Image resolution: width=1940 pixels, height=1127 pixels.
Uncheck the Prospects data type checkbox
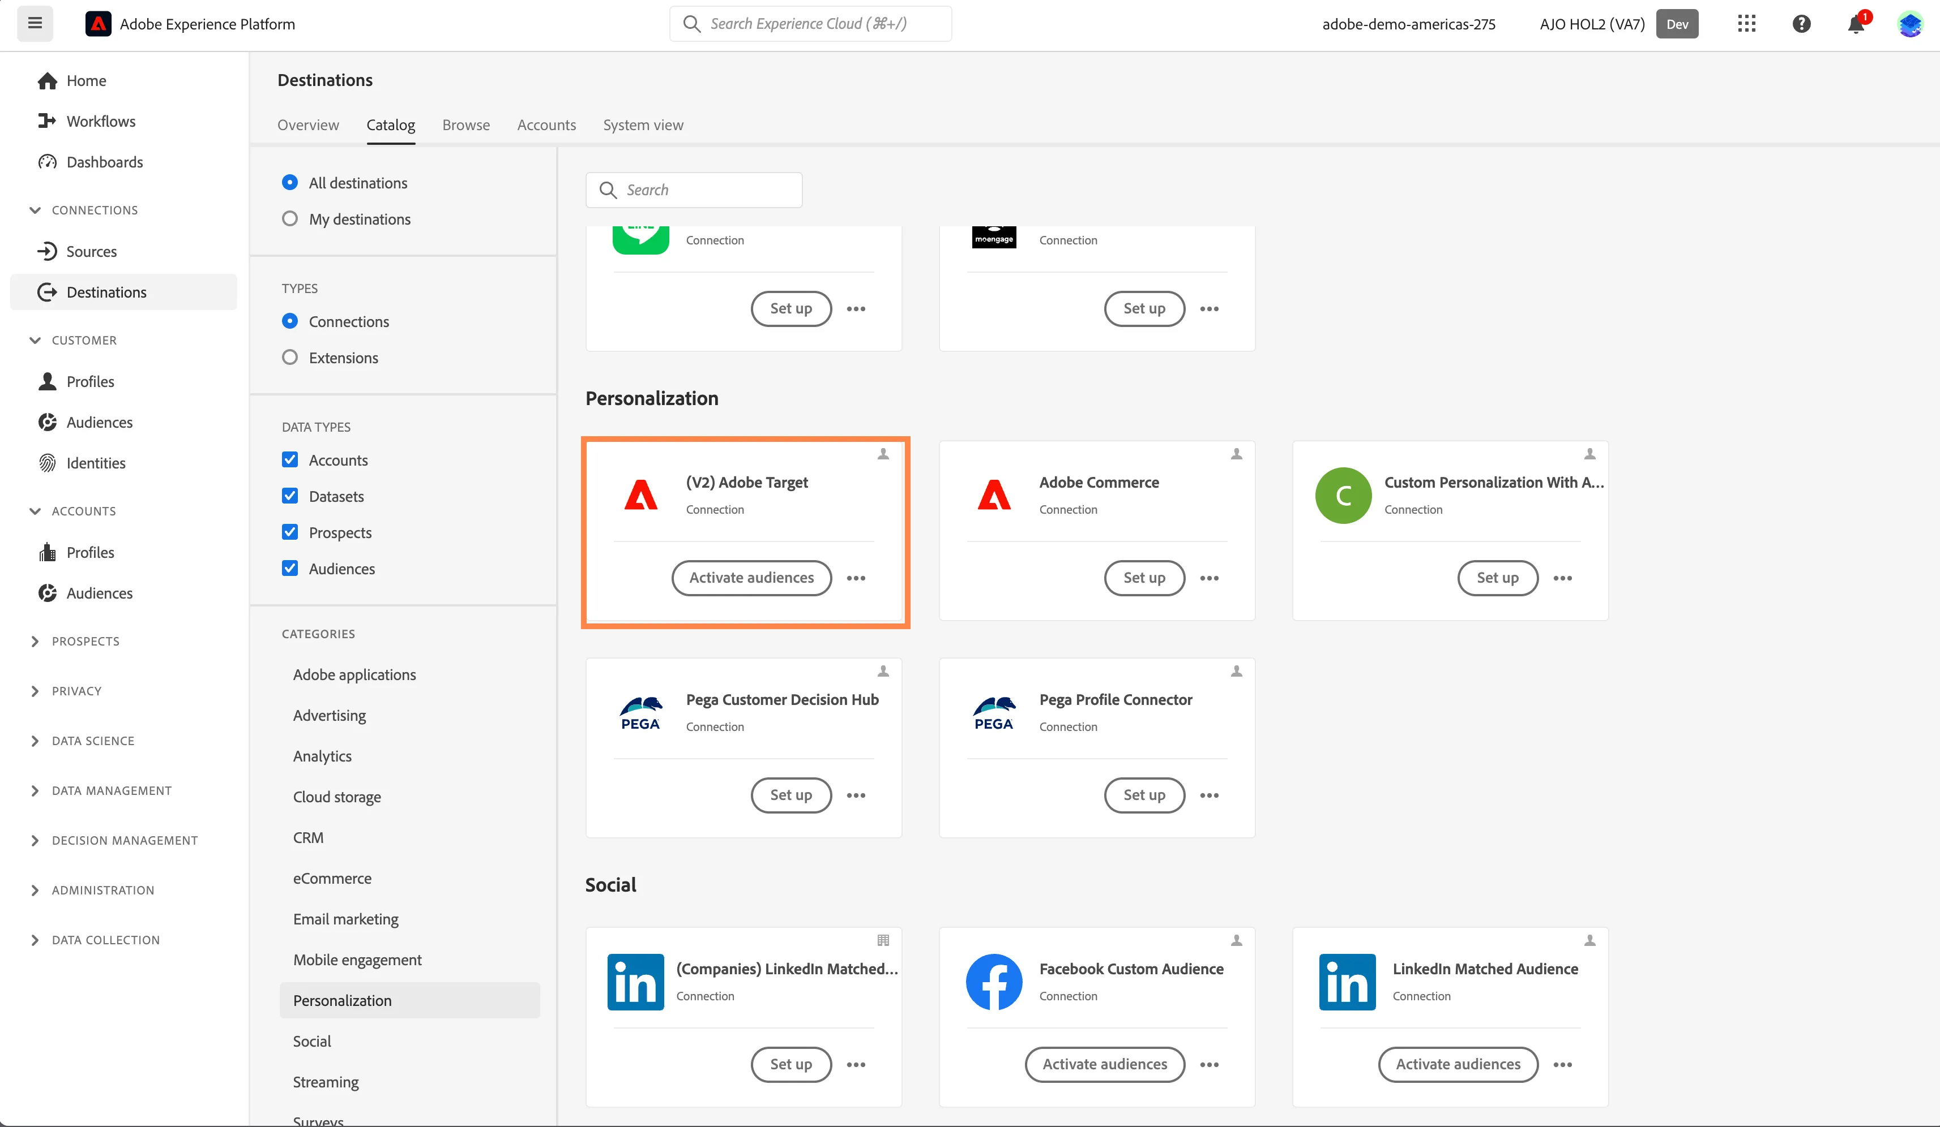pos(289,532)
